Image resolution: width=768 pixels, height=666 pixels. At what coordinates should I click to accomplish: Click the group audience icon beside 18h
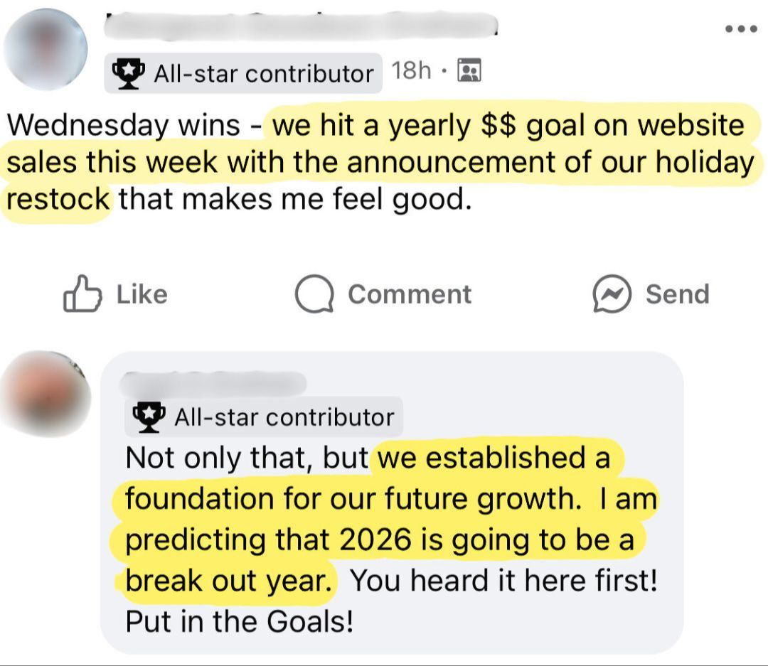pos(469,70)
